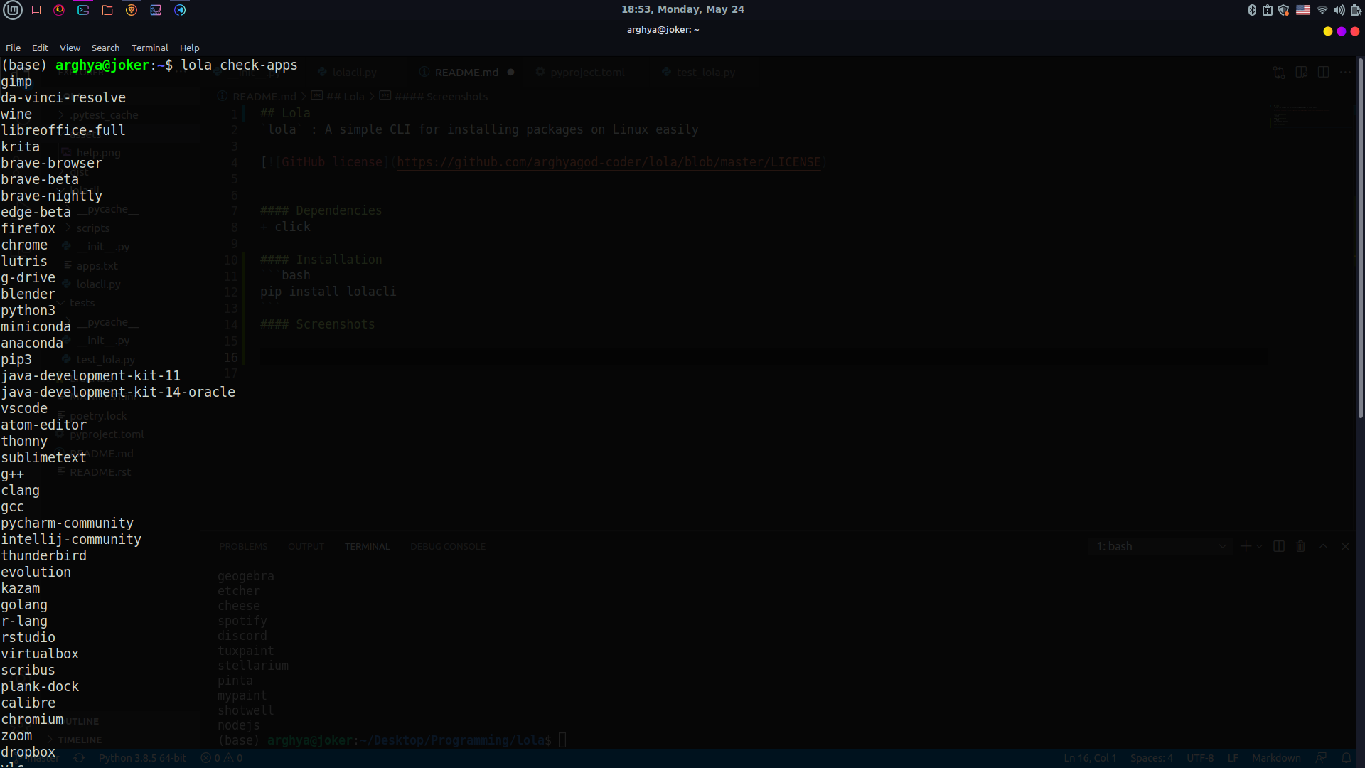This screenshot has height=768, width=1365.
Task: Open the terminal launcher in the panel
Action: pyautogui.click(x=83, y=10)
